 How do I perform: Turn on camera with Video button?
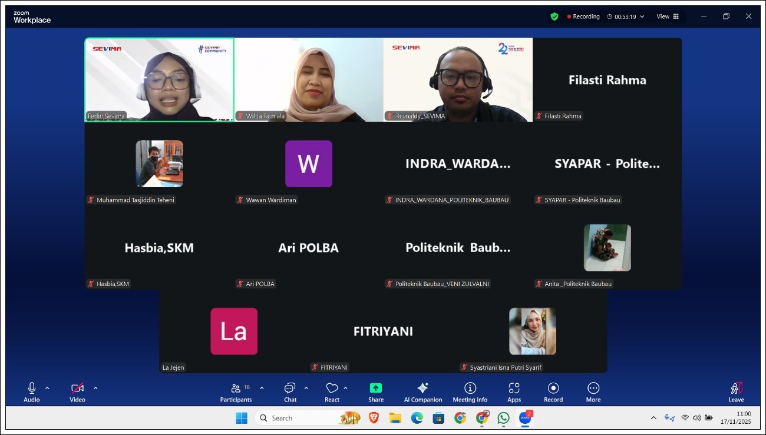(x=77, y=391)
